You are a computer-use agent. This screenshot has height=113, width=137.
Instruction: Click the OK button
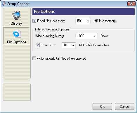point(102,106)
